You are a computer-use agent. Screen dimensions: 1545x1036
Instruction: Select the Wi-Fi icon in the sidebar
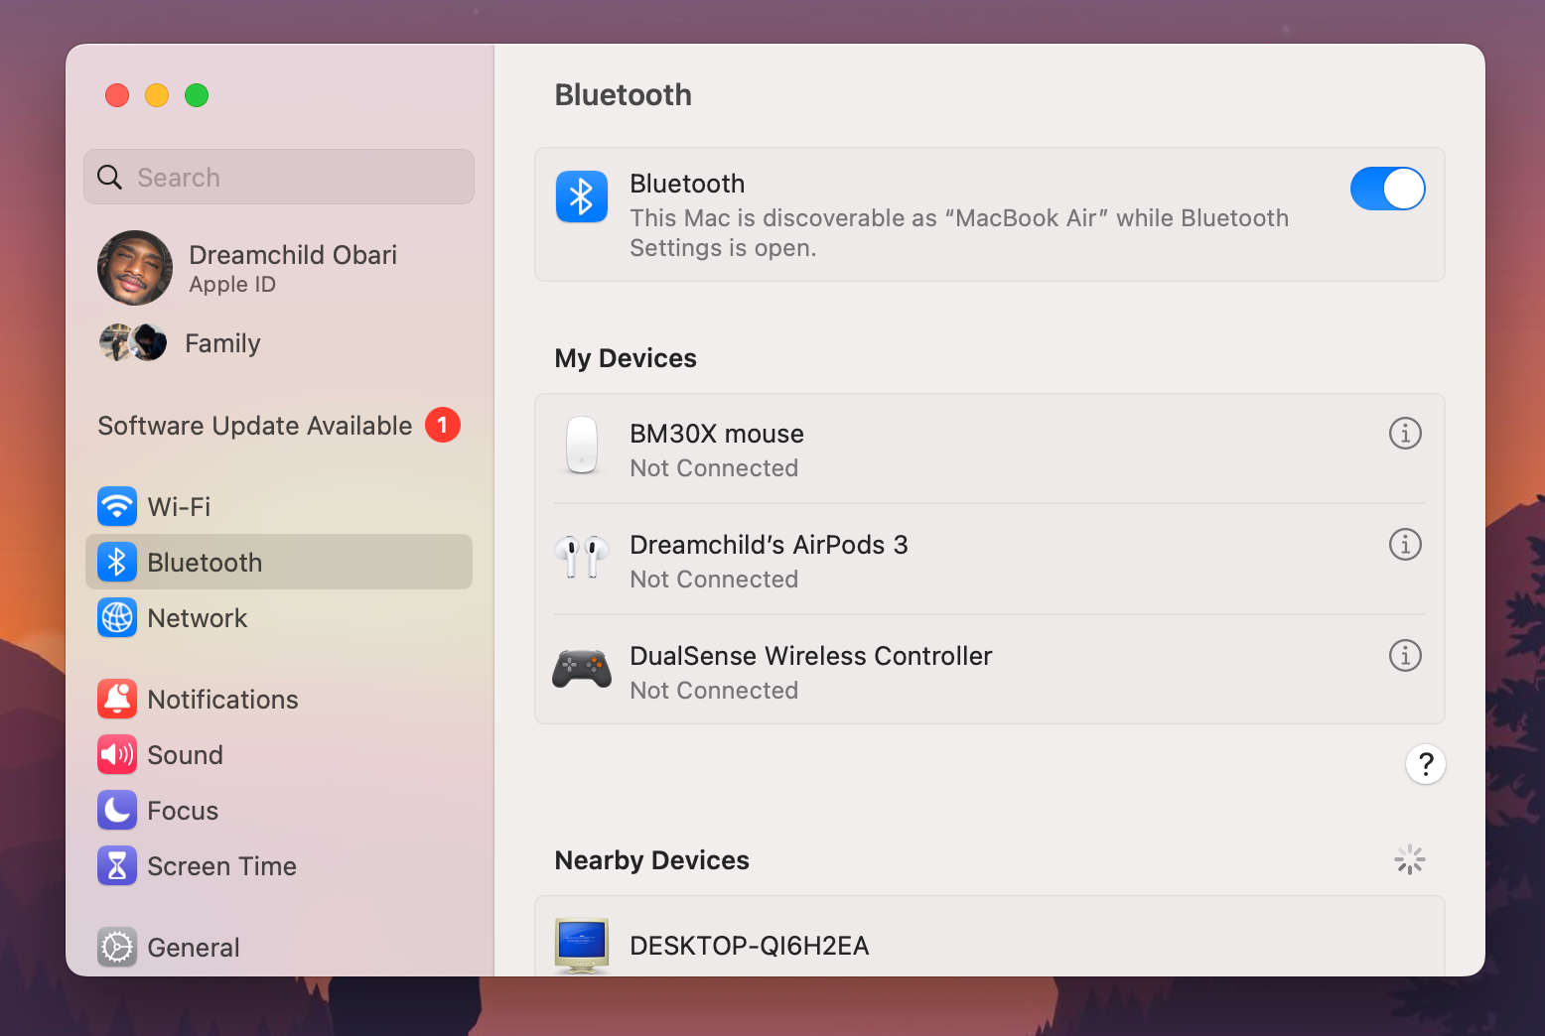(117, 506)
